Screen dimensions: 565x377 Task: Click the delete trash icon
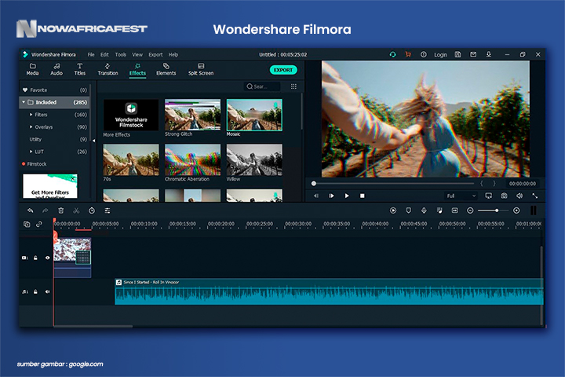tap(61, 210)
